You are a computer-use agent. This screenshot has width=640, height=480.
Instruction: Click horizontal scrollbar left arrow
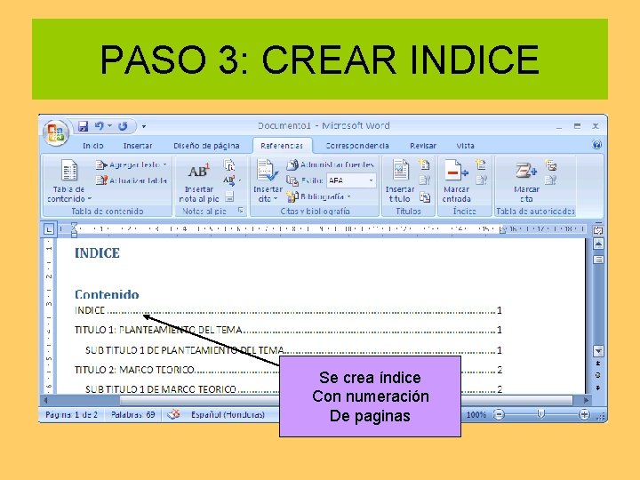pos(45,400)
